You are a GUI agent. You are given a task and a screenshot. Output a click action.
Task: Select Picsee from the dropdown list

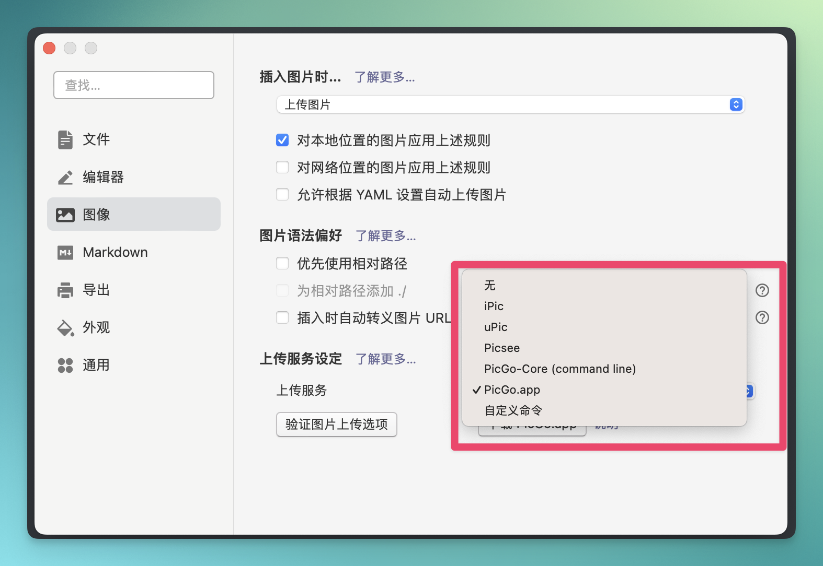click(x=604, y=348)
